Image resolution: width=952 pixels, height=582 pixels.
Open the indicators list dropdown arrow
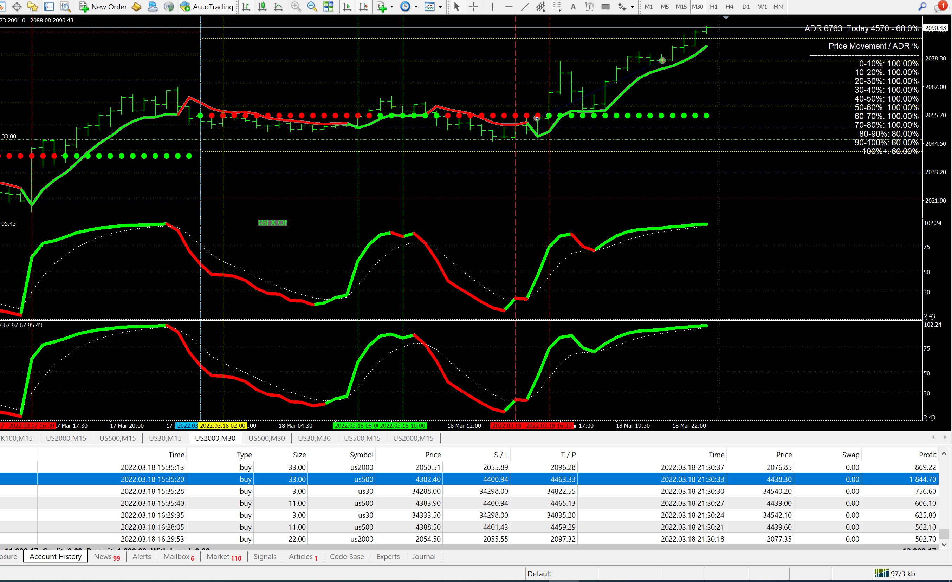[392, 7]
